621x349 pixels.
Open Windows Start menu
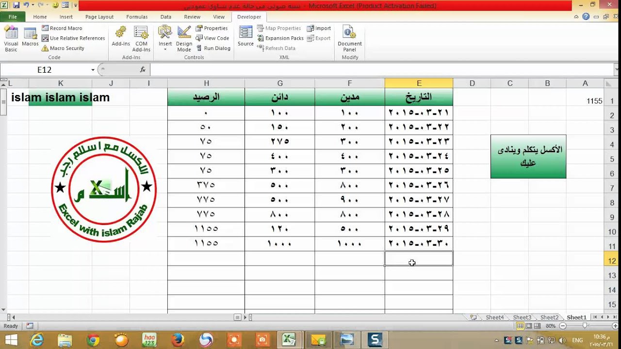pos(11,340)
